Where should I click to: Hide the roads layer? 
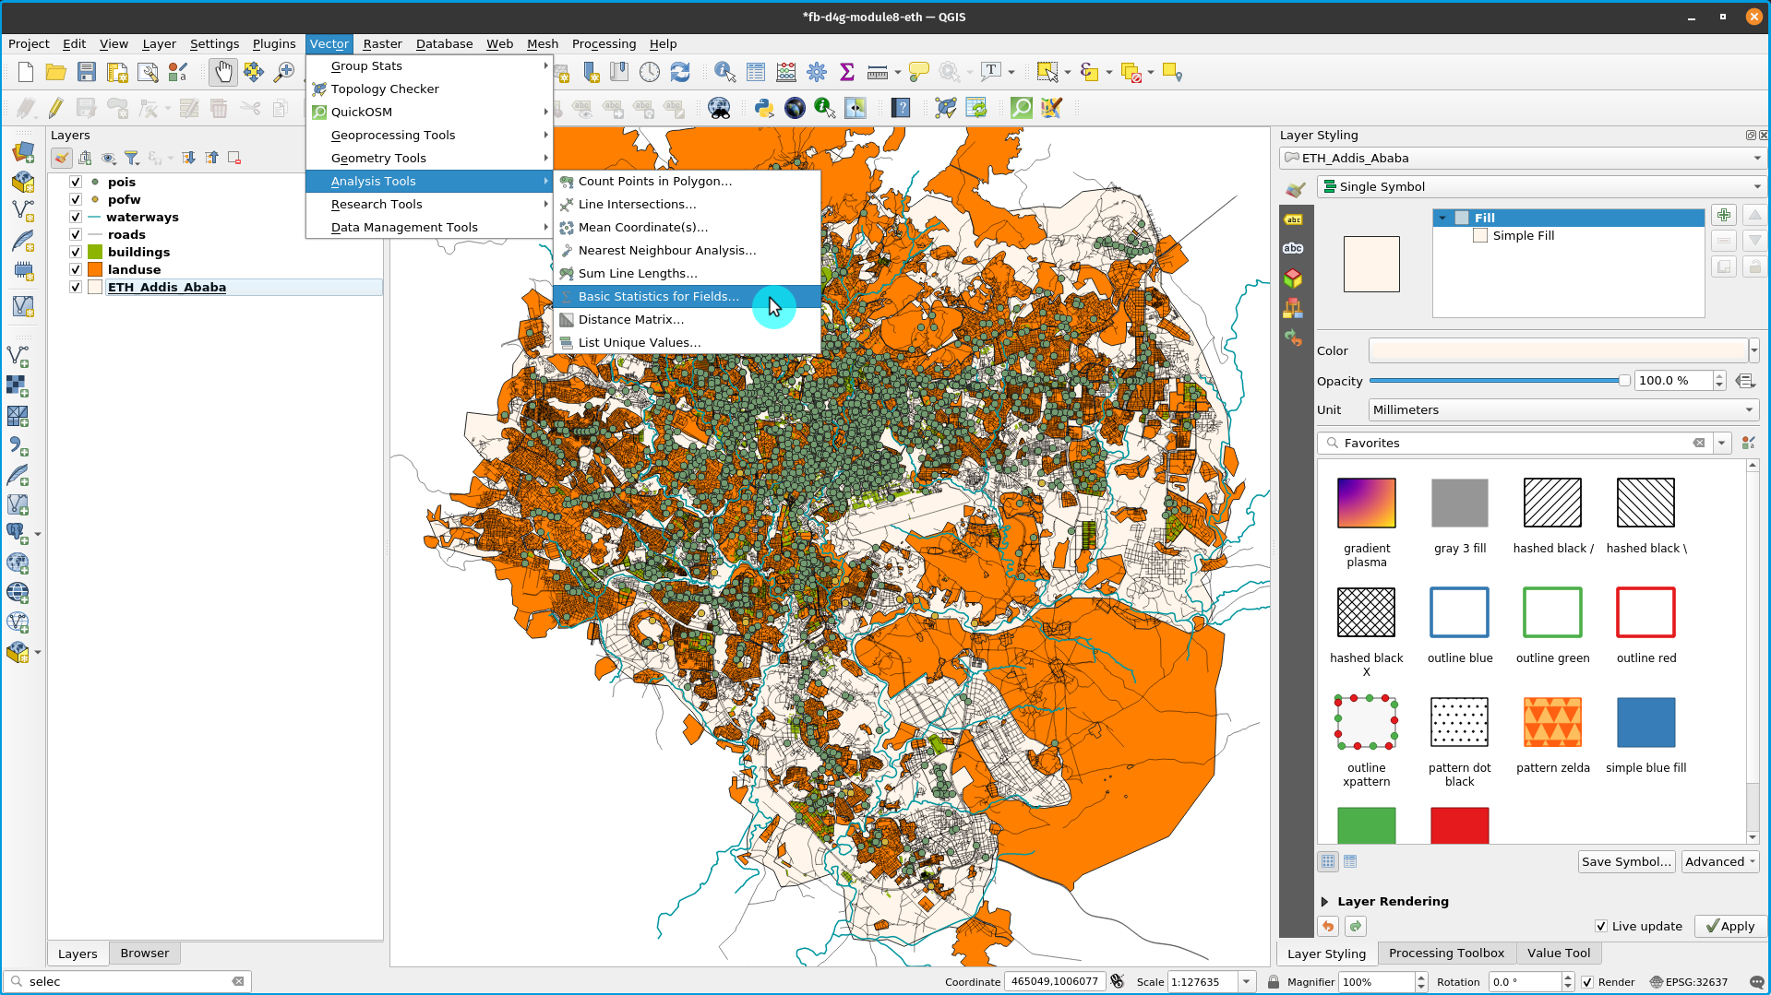76,235
